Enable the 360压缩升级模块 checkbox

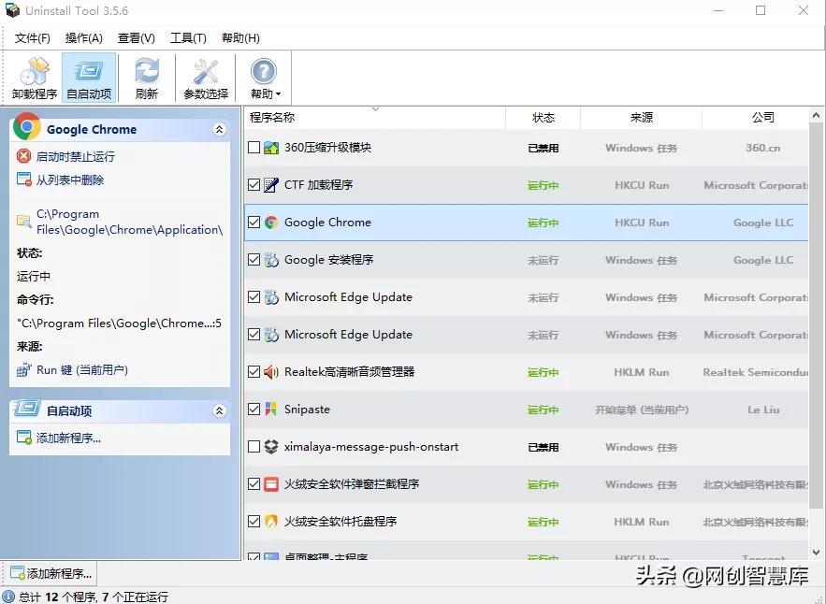pos(254,147)
